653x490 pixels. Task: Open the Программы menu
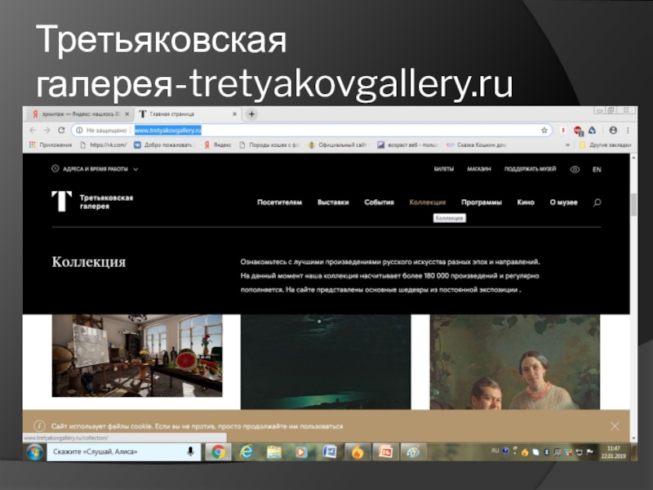pos(482,203)
